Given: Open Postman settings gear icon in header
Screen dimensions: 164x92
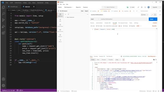Looking at the screenshot, I should click(x=142, y=7).
